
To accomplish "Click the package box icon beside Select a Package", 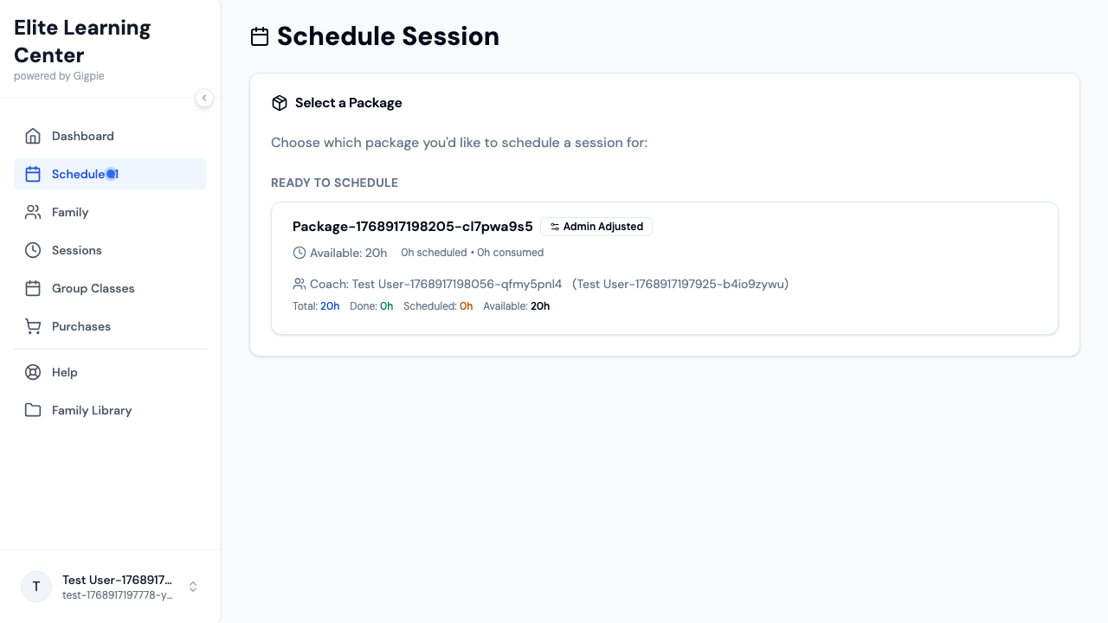I will 279,103.
